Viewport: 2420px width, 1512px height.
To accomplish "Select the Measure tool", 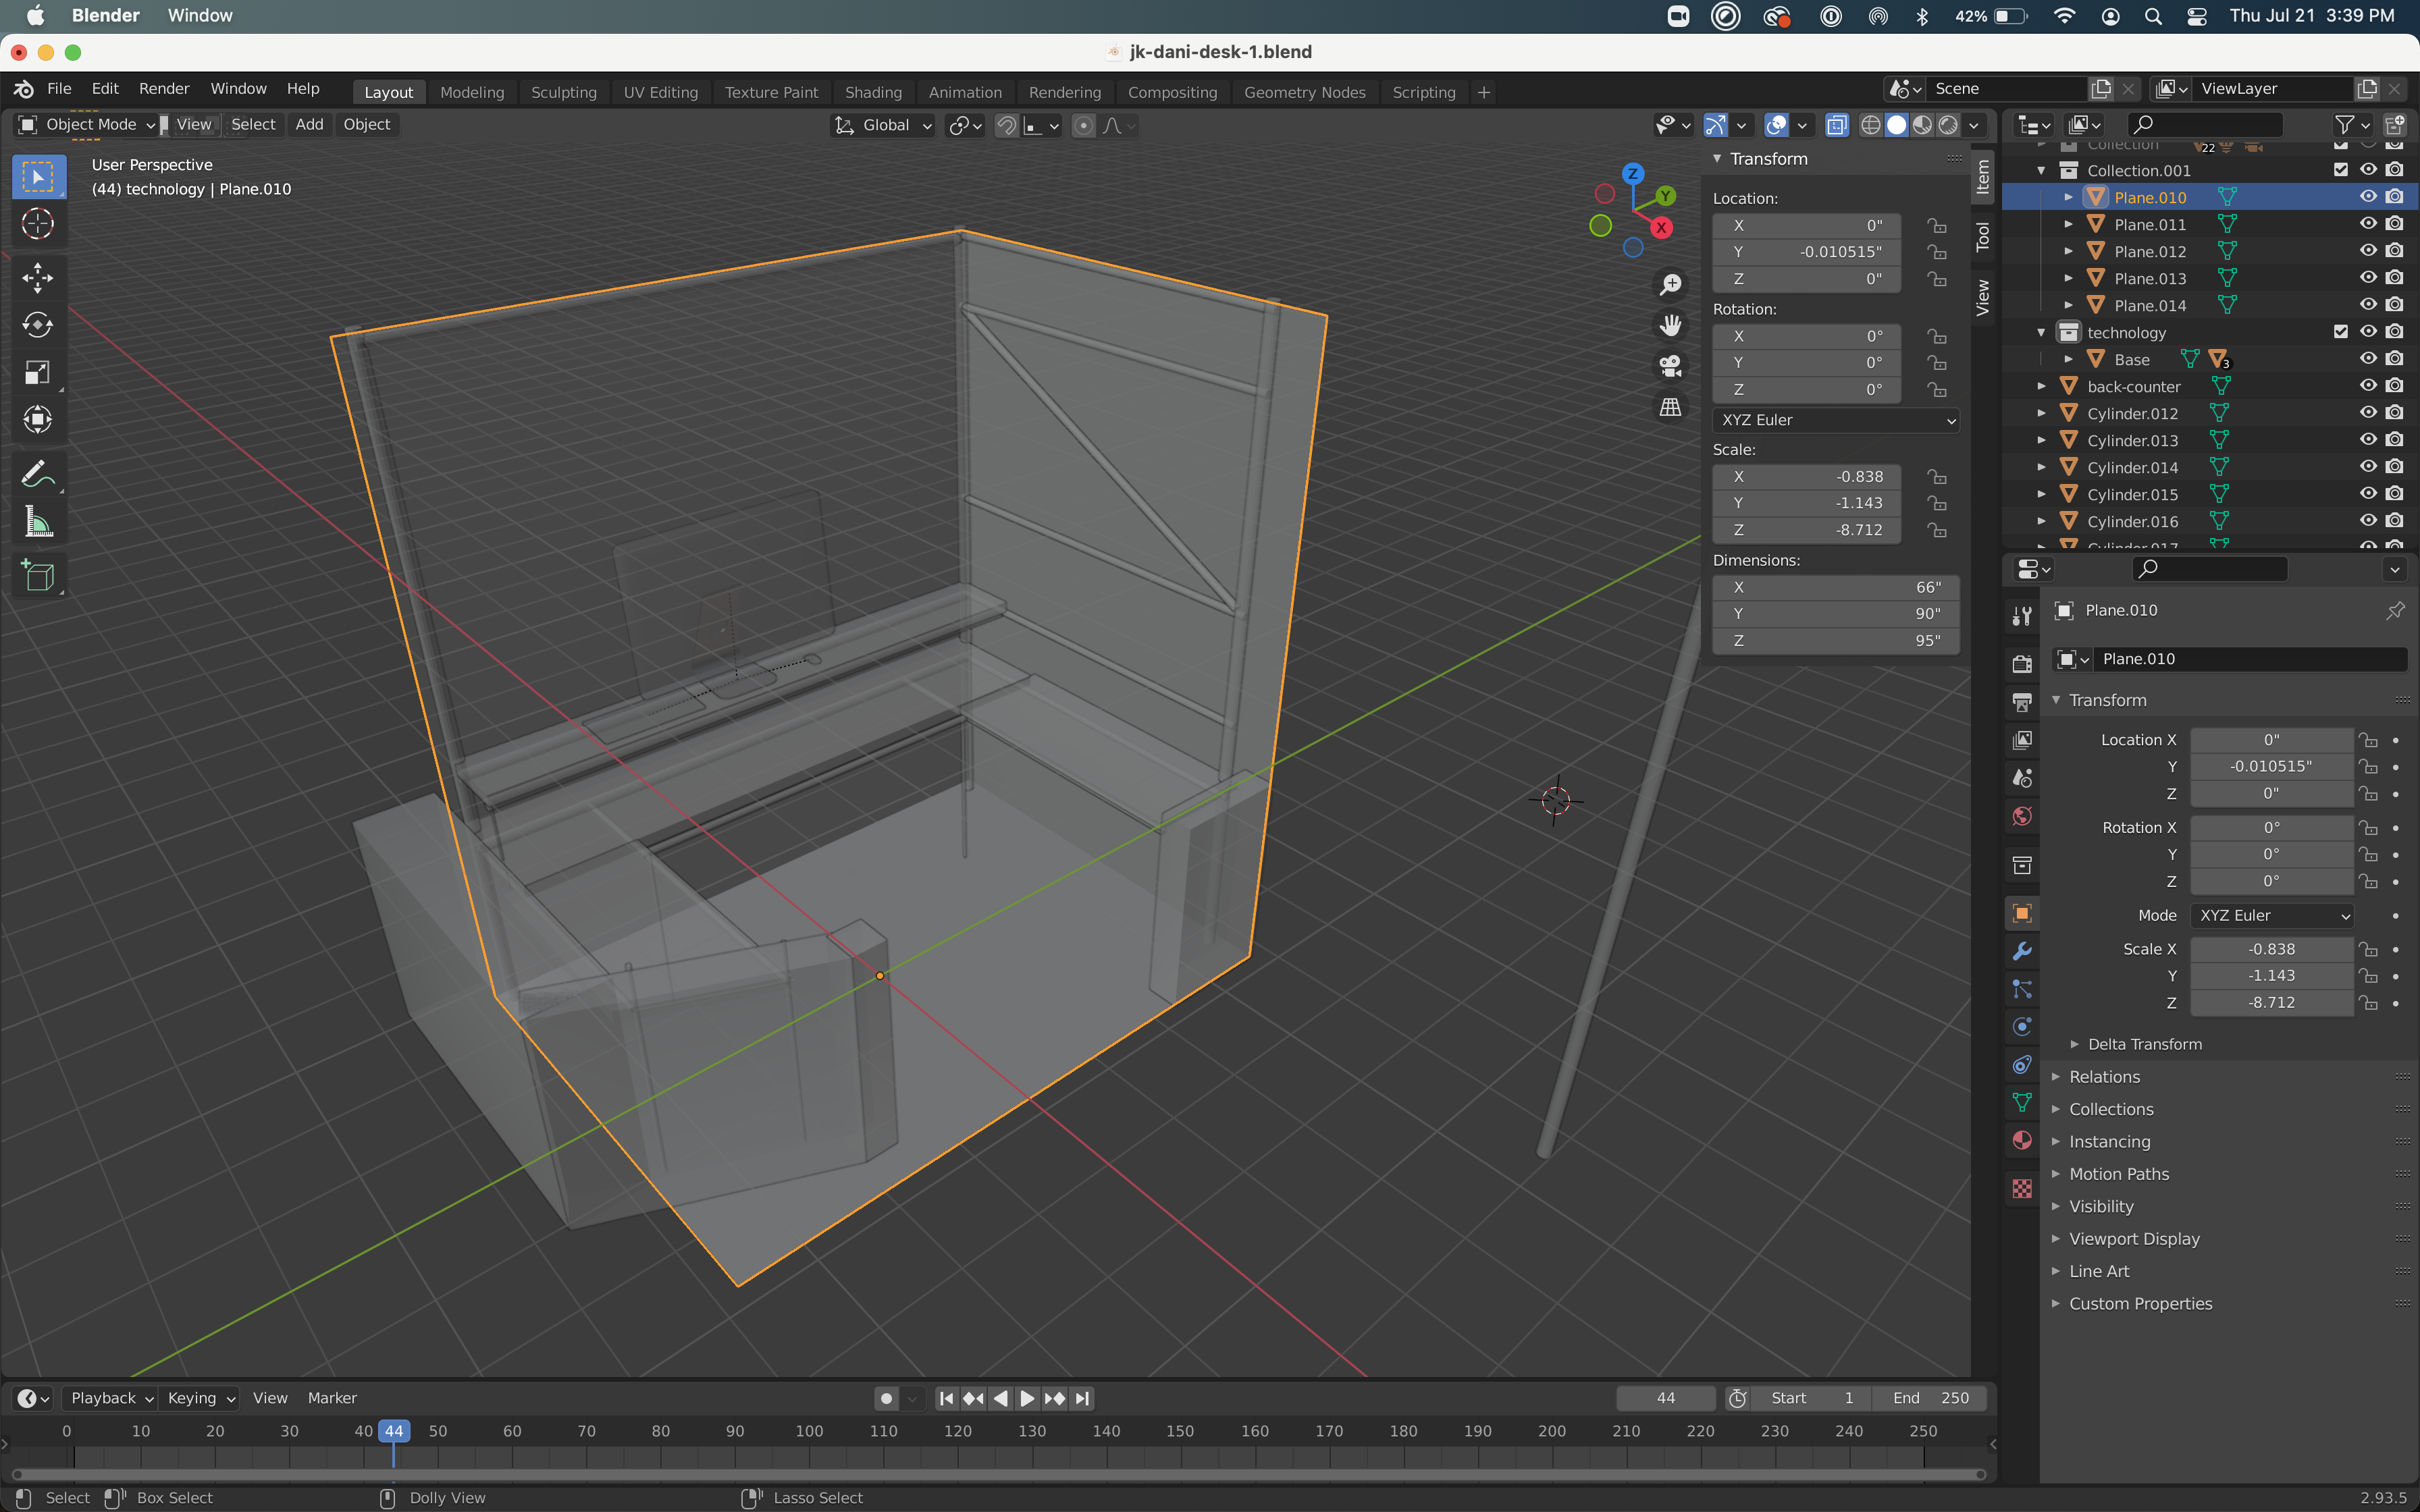I will tap(37, 521).
